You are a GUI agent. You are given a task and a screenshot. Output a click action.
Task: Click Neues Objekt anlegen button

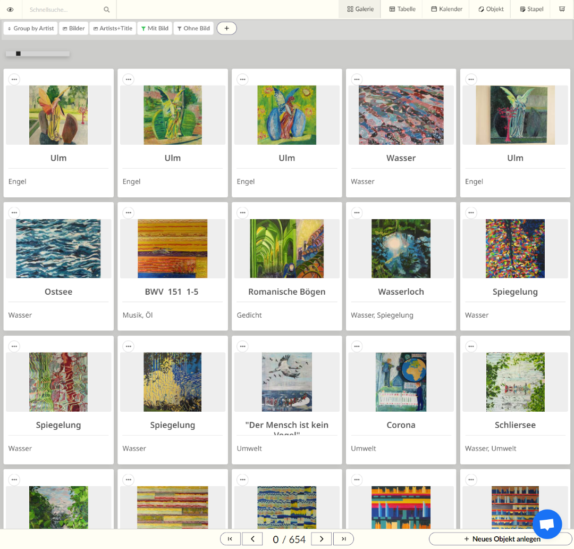(x=502, y=539)
